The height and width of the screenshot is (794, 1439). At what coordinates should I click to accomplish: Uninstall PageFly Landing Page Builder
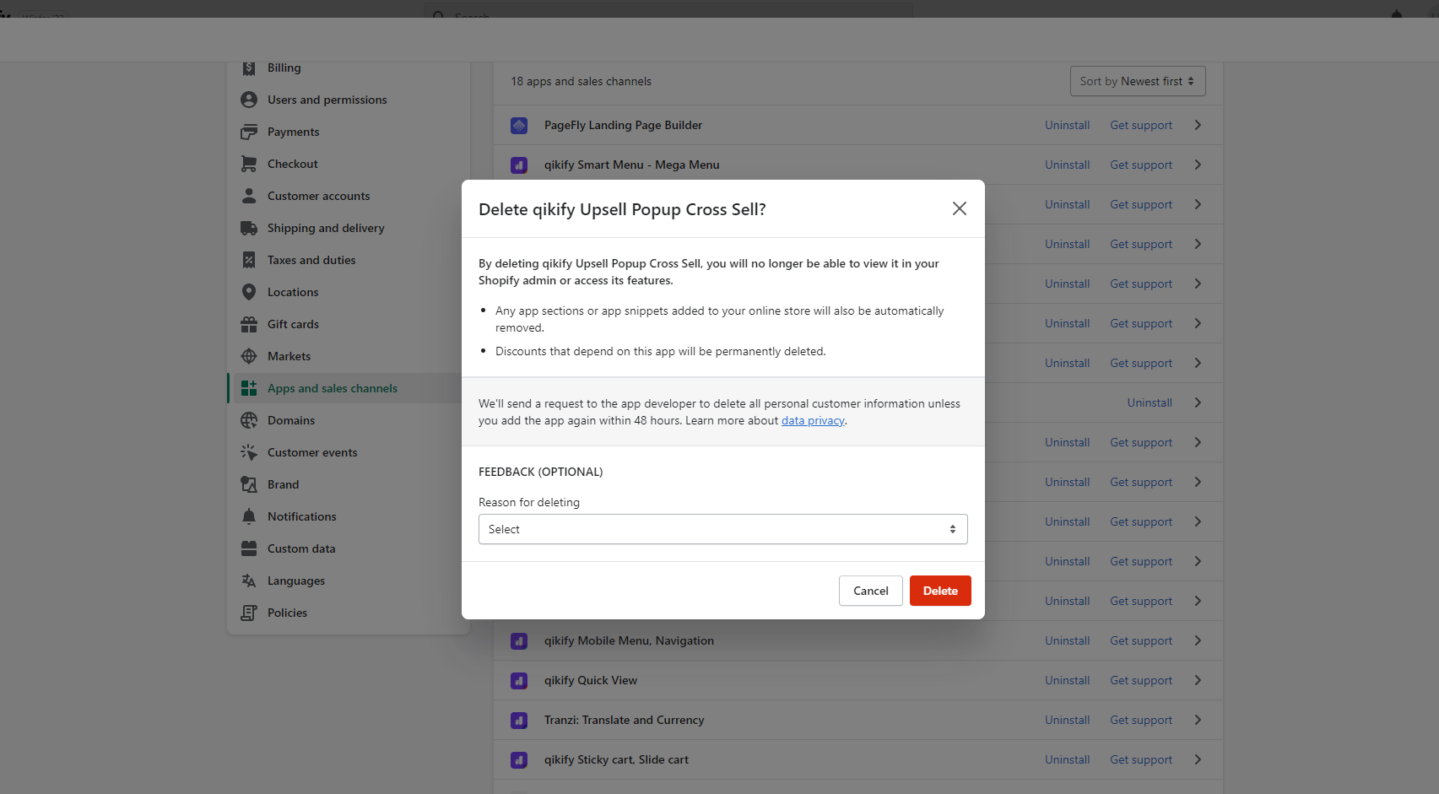[1067, 125]
